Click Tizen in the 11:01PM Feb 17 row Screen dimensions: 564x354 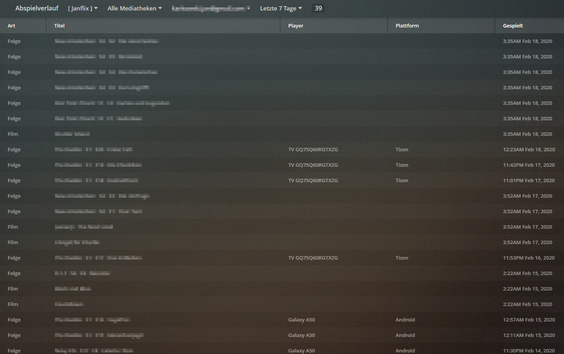pyautogui.click(x=402, y=180)
